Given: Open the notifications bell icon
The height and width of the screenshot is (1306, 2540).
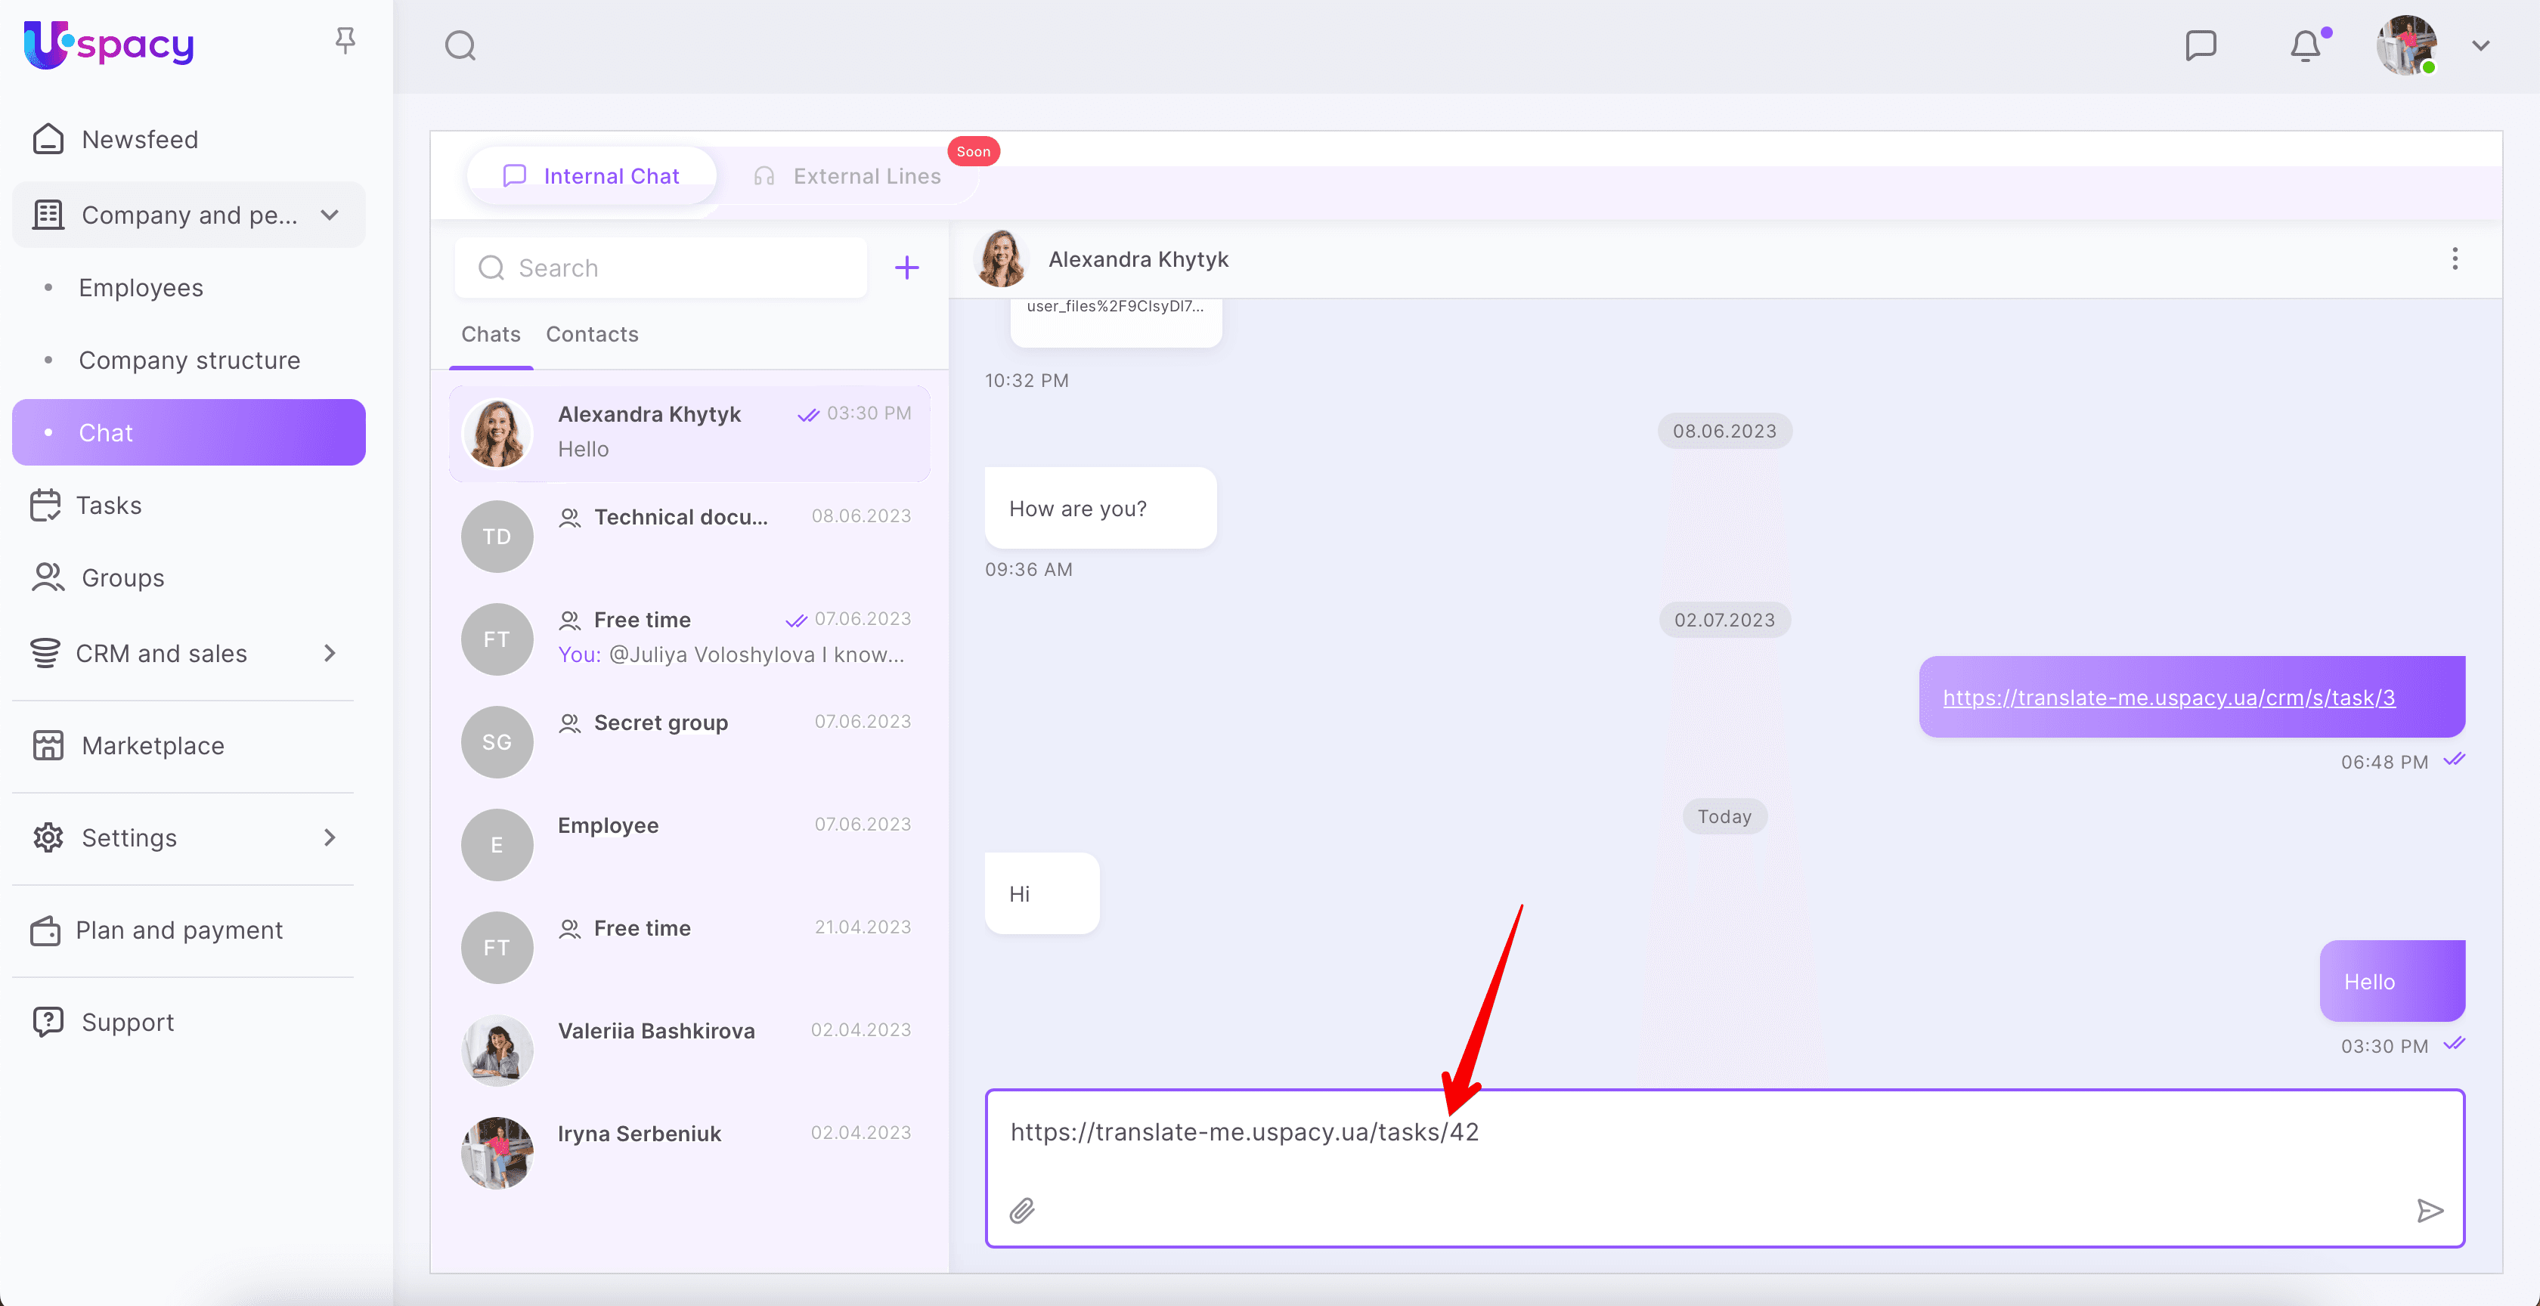Looking at the screenshot, I should point(2304,45).
